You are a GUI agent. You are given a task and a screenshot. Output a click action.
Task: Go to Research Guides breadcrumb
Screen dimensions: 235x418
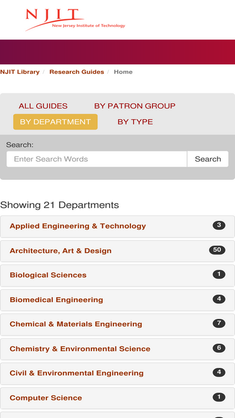(x=76, y=72)
